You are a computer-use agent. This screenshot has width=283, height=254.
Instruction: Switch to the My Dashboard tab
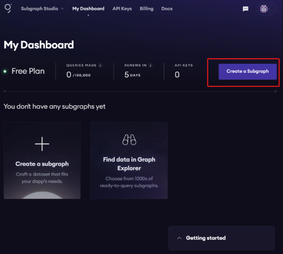(x=88, y=9)
